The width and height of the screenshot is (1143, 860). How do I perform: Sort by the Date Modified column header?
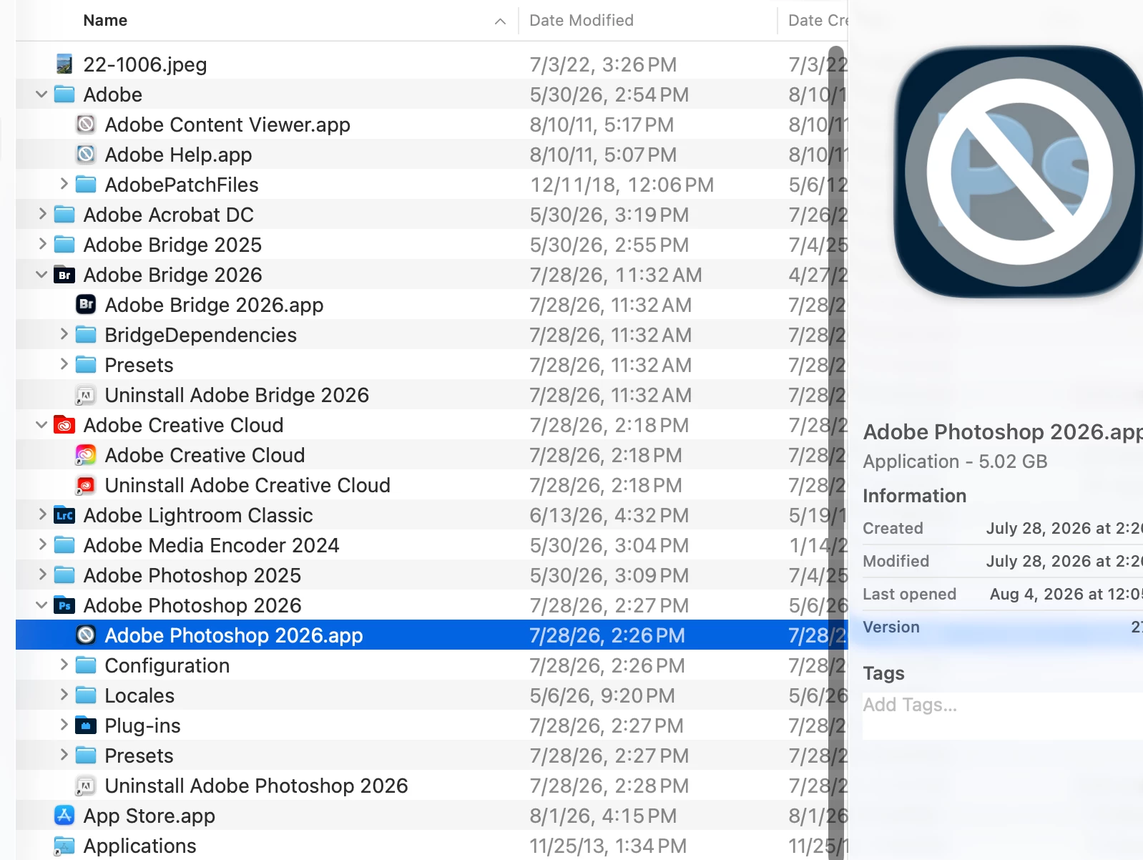[582, 21]
